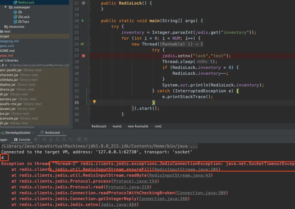Image resolution: width=295 pixels, height=209 pixels.
Task: Click the resources folder icon
Action: point(6,27)
